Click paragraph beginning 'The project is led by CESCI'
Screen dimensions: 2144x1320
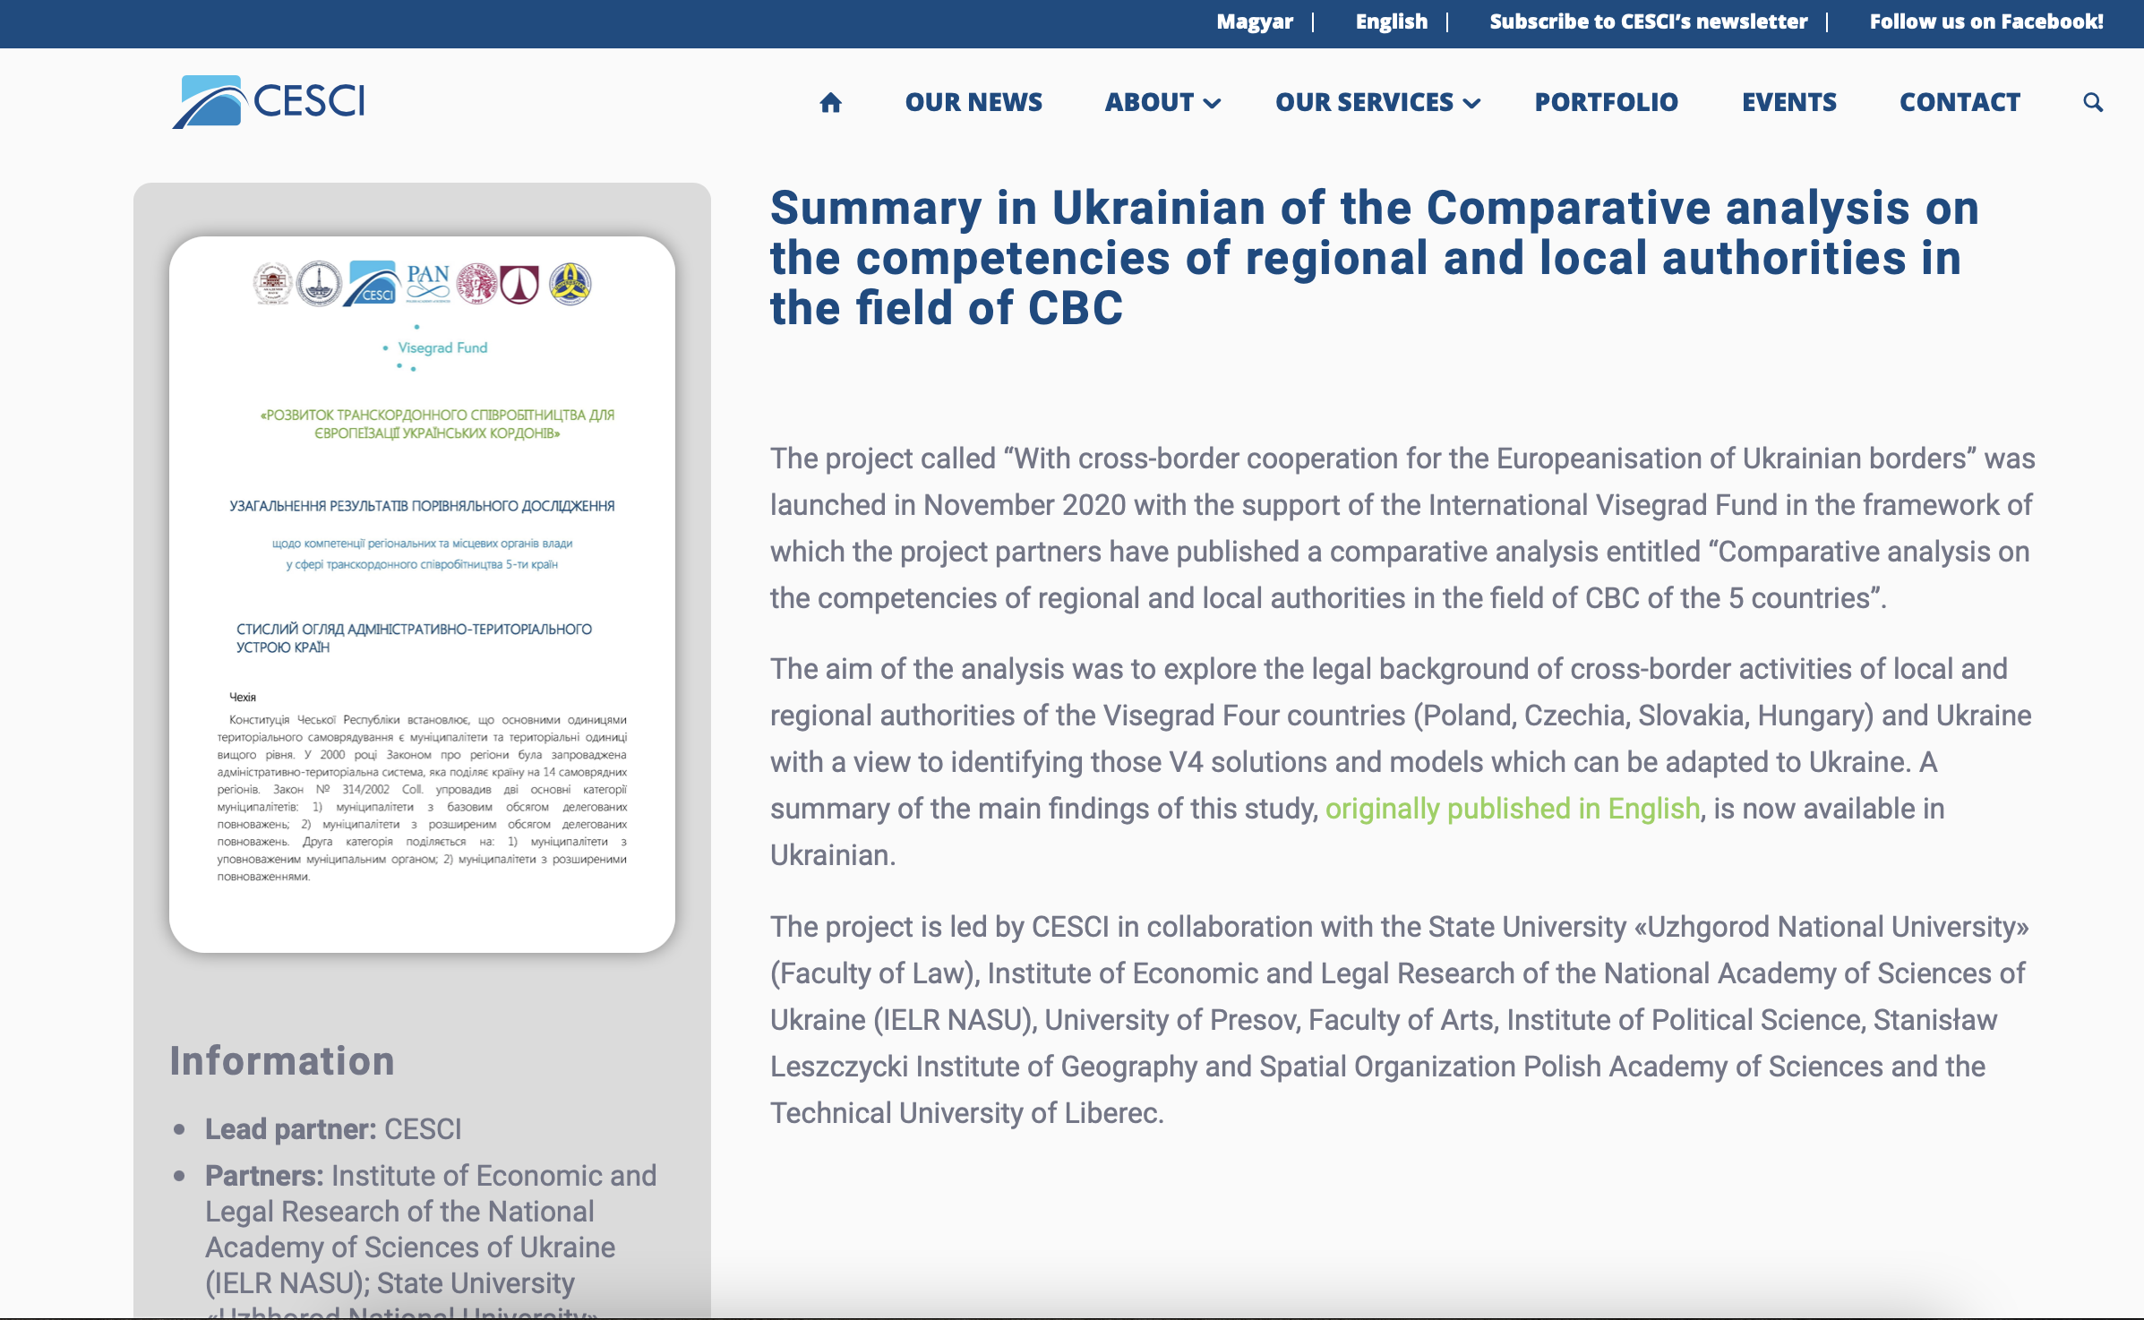pyautogui.click(x=1400, y=1020)
